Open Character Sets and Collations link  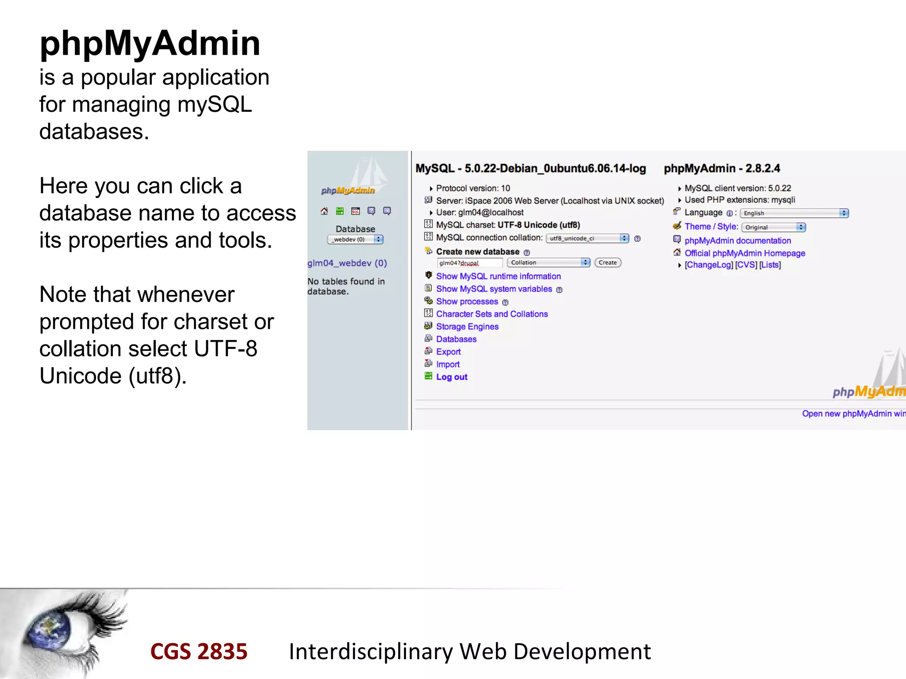pos(492,314)
